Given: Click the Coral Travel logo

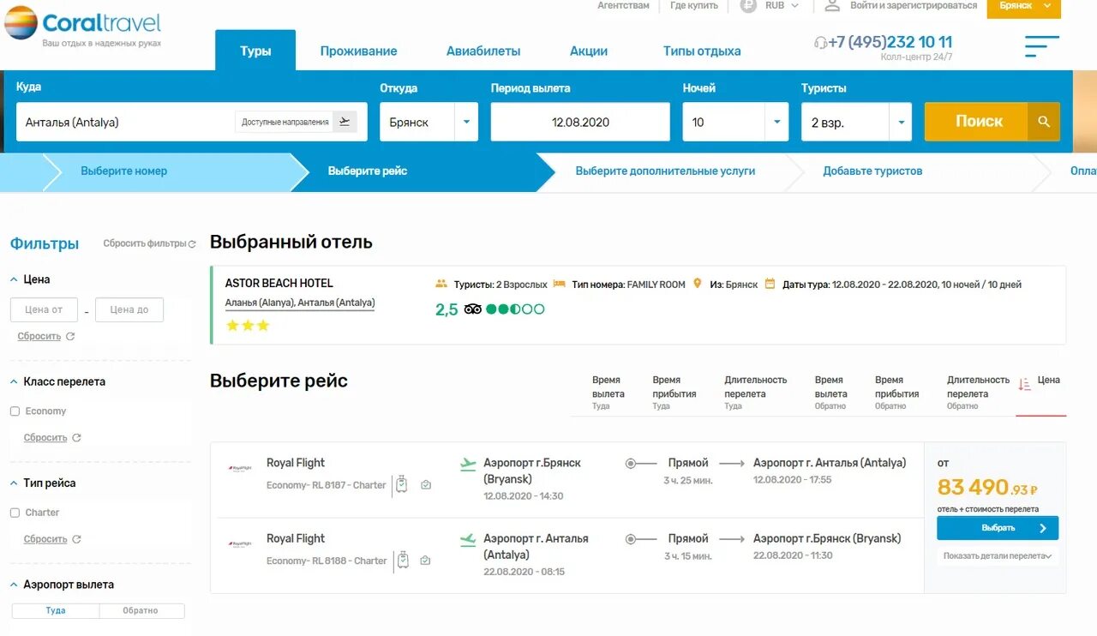Looking at the screenshot, I should click(x=83, y=26).
